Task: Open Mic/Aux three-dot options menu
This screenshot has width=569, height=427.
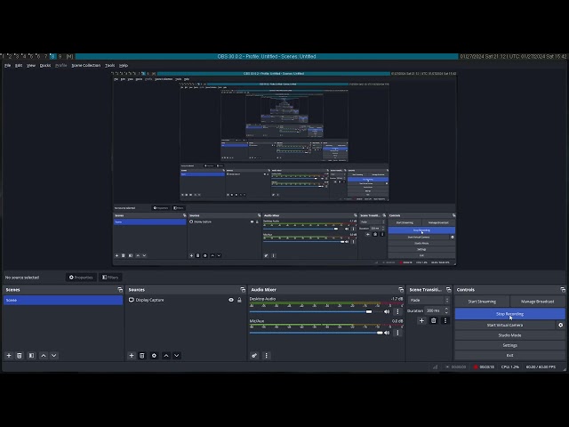Action: [397, 333]
